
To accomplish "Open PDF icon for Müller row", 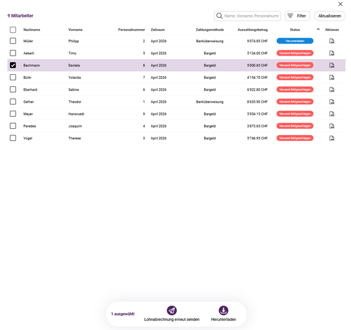I will tap(332, 41).
